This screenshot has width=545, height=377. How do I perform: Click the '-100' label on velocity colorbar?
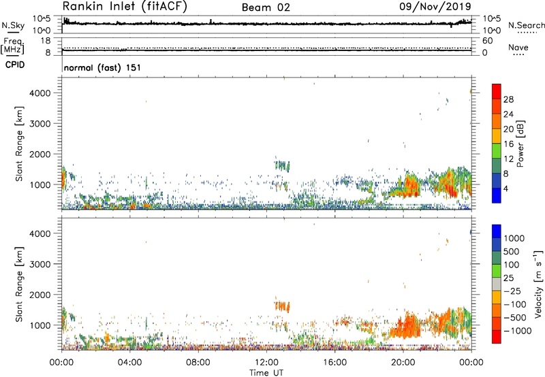(x=515, y=304)
